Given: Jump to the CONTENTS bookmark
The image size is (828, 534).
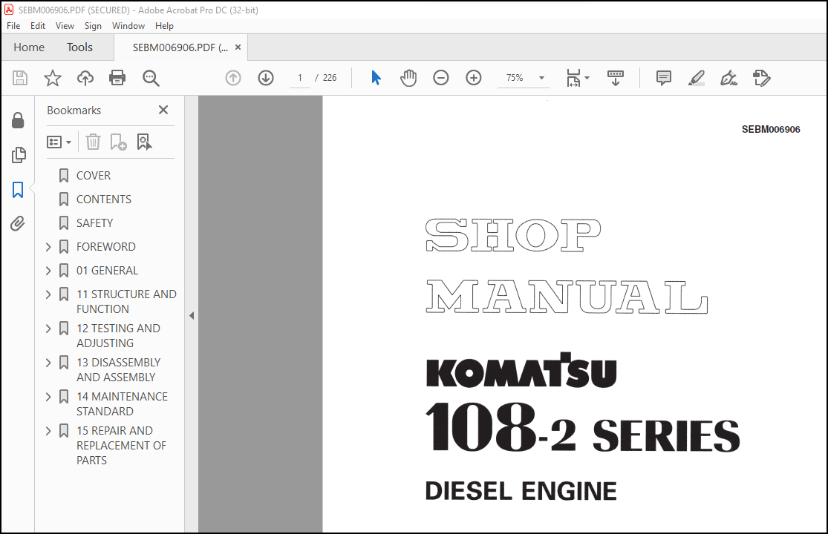Looking at the screenshot, I should (x=103, y=200).
